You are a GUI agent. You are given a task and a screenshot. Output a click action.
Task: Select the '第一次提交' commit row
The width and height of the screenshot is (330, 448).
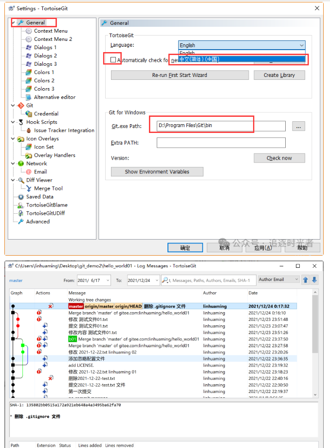(153, 392)
